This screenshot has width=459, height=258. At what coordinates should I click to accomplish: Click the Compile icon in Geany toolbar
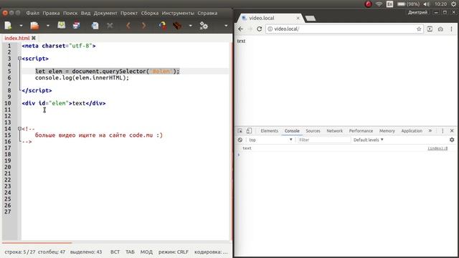(x=163, y=26)
